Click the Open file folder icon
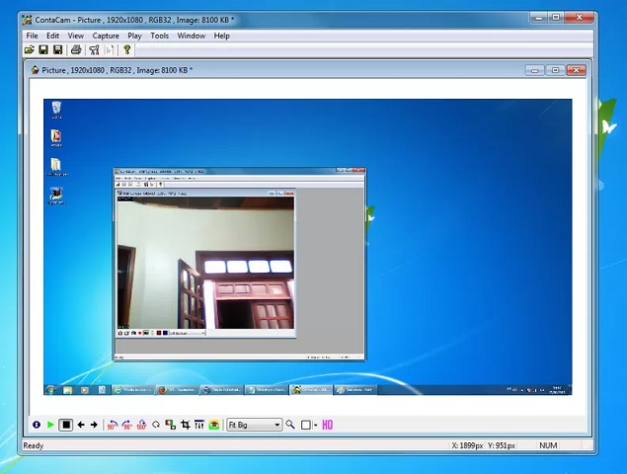The image size is (627, 474). pyautogui.click(x=30, y=50)
